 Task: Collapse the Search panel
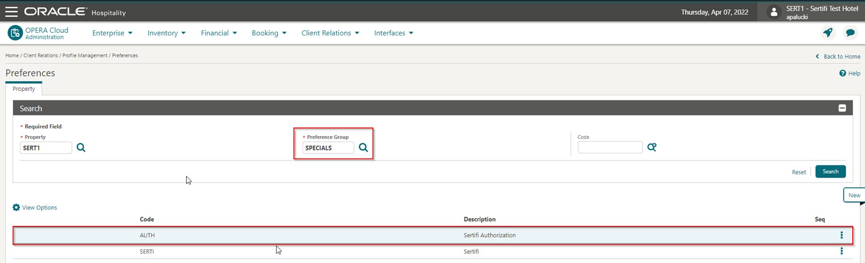842,108
